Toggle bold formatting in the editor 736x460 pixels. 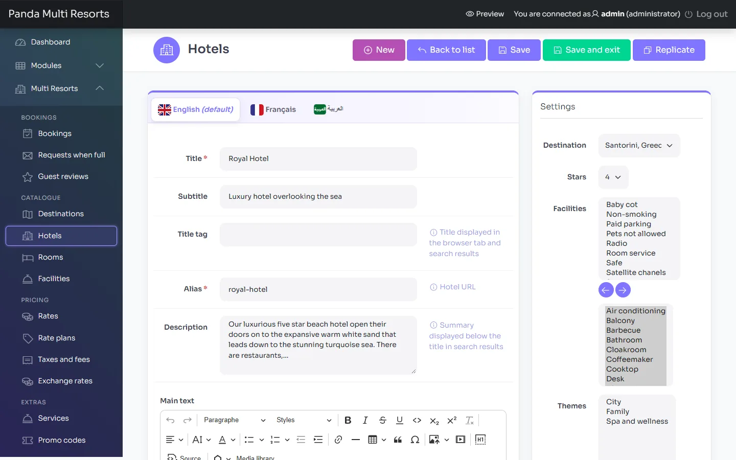[x=348, y=420]
